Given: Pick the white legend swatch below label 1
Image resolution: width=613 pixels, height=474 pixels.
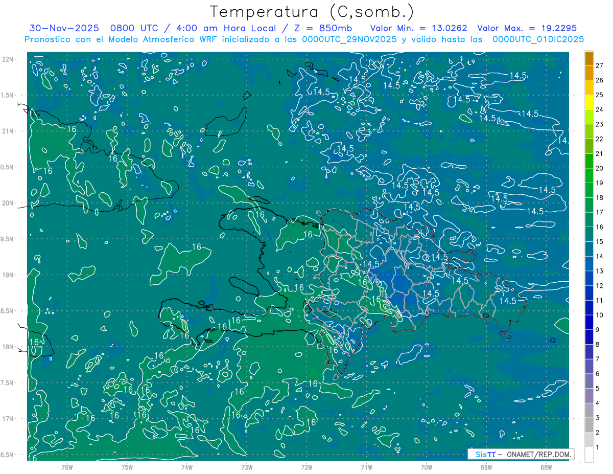Looking at the screenshot, I should pyautogui.click(x=589, y=455).
